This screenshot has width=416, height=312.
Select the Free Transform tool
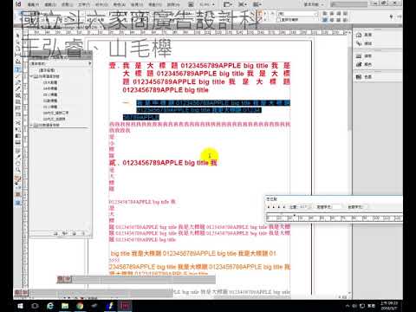(18, 129)
